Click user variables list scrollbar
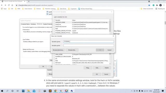This screenshot has height=93, width=166. [x=110, y=26]
